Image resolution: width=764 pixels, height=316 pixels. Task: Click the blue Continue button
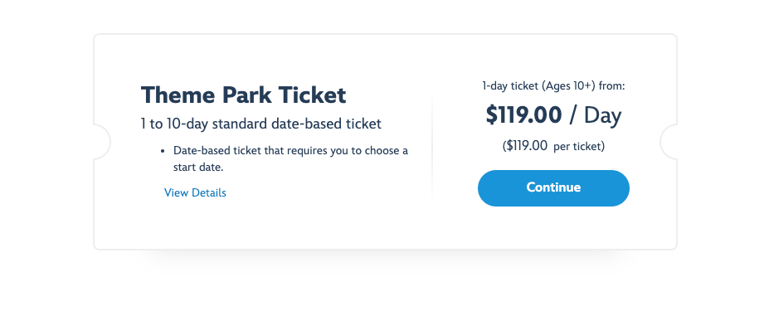553,188
